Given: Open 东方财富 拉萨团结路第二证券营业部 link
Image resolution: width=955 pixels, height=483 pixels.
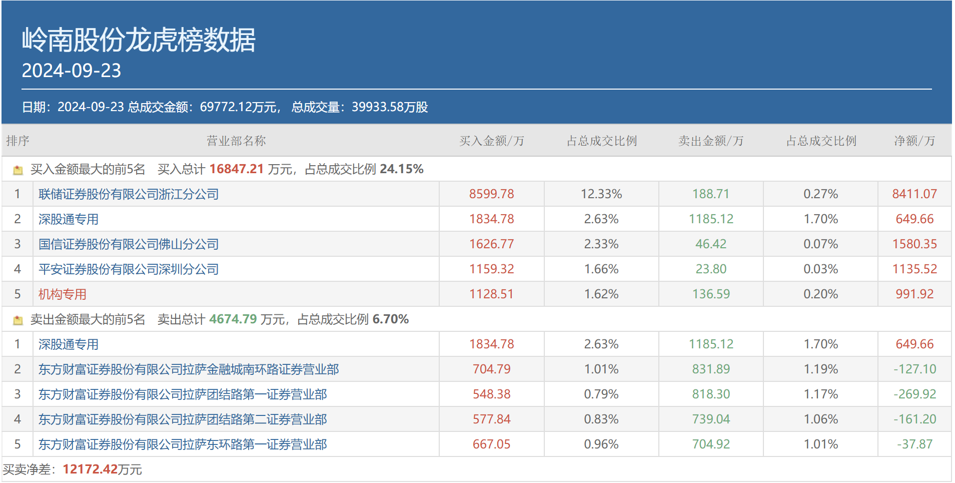Looking at the screenshot, I should tap(183, 419).
